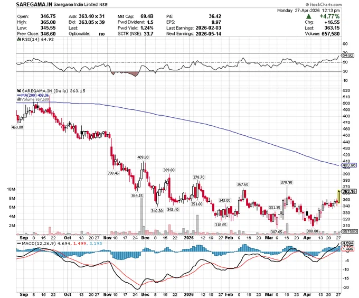Viewport: 359px width, 298px height.
Task: Click the header Volume value 657,580
Action: (x=330, y=34)
